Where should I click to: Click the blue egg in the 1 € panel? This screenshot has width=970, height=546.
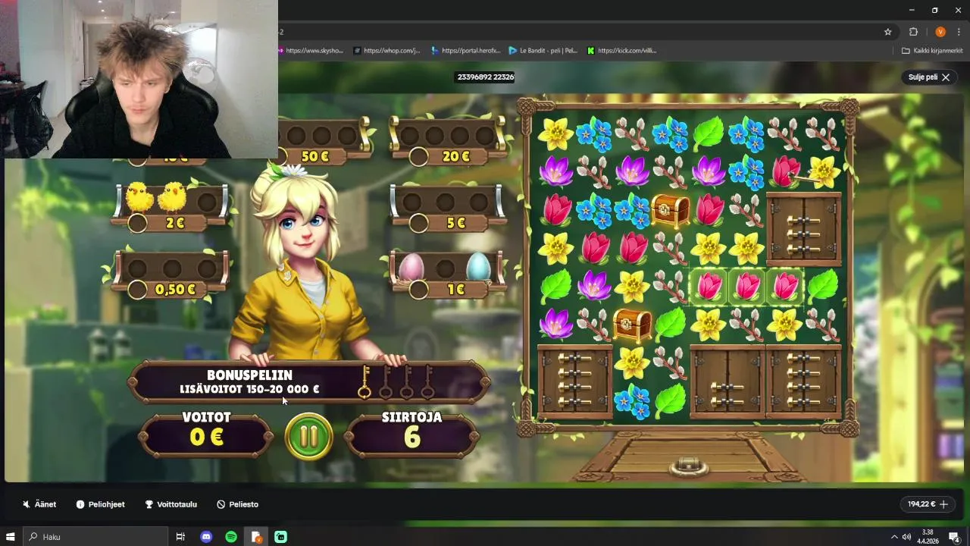(478, 267)
